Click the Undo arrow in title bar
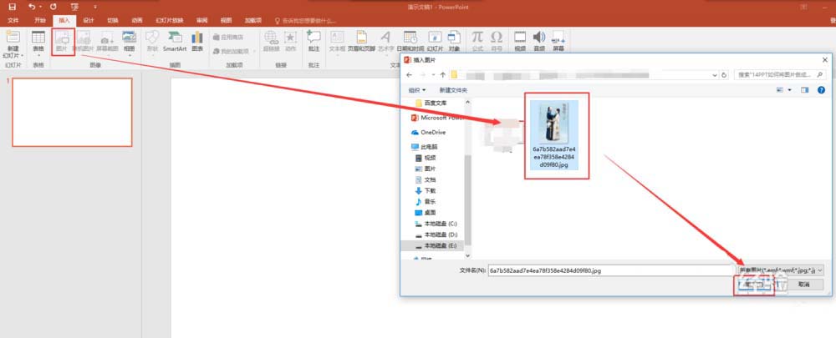Viewport: 836px width, 338px height. [32, 7]
